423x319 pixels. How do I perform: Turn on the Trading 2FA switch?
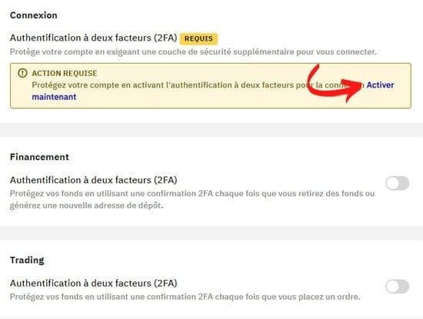[x=397, y=287]
